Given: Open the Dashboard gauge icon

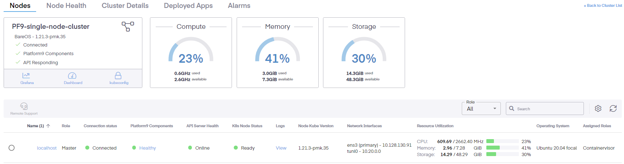Looking at the screenshot, I should tap(72, 76).
